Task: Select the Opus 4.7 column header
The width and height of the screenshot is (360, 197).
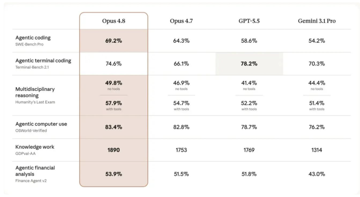Action: click(181, 21)
